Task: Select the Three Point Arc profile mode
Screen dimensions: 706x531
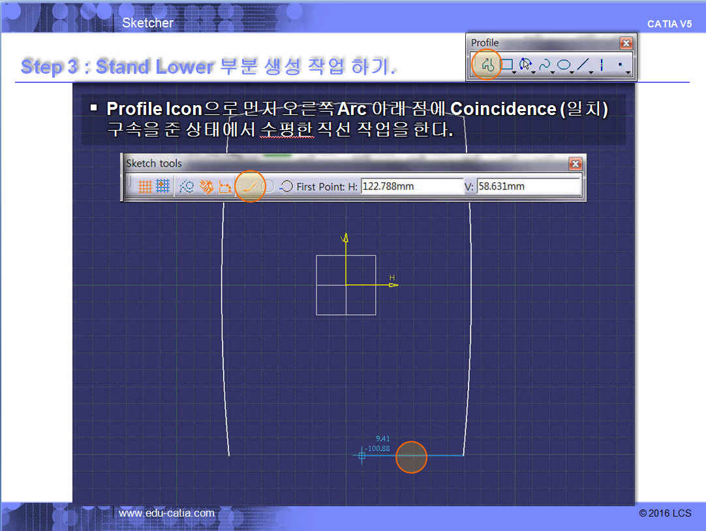Action: tap(285, 187)
